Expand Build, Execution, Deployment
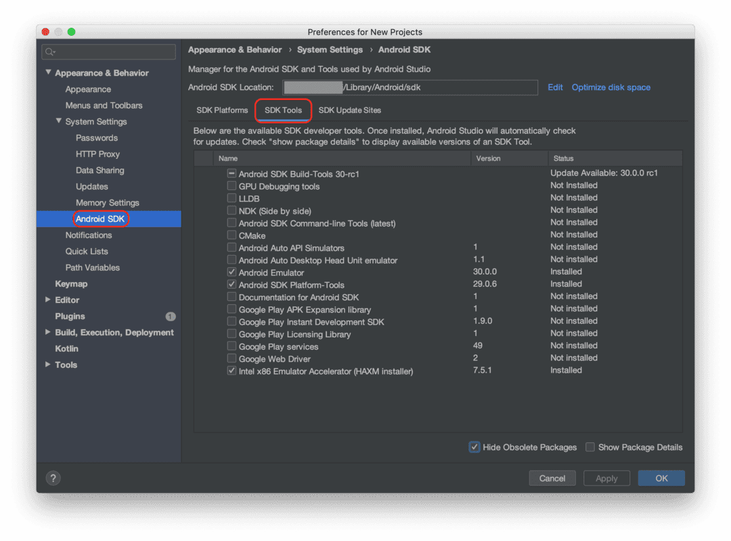 pos(48,332)
